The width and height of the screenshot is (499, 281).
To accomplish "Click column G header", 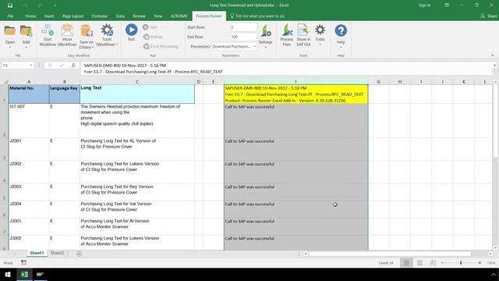I will click(x=378, y=81).
